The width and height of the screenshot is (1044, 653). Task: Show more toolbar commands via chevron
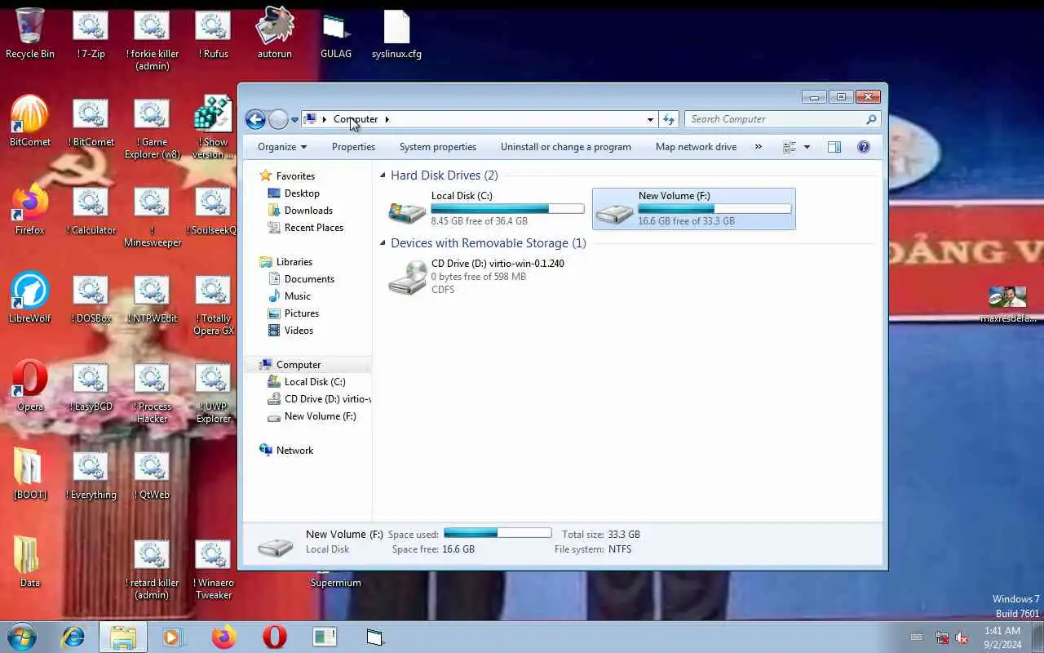pos(758,147)
